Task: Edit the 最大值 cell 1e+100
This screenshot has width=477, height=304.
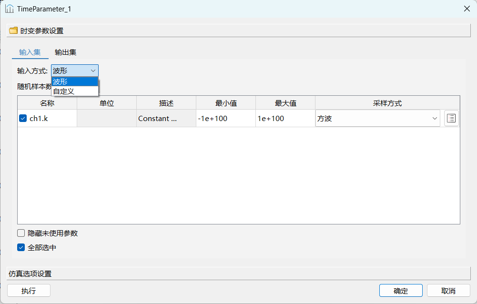Action: (285, 118)
